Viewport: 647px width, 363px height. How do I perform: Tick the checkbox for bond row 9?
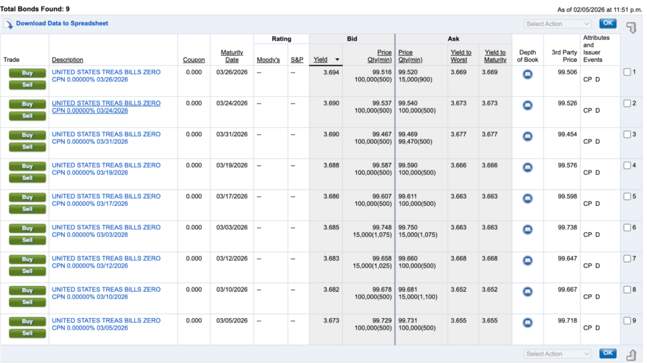pos(627,321)
